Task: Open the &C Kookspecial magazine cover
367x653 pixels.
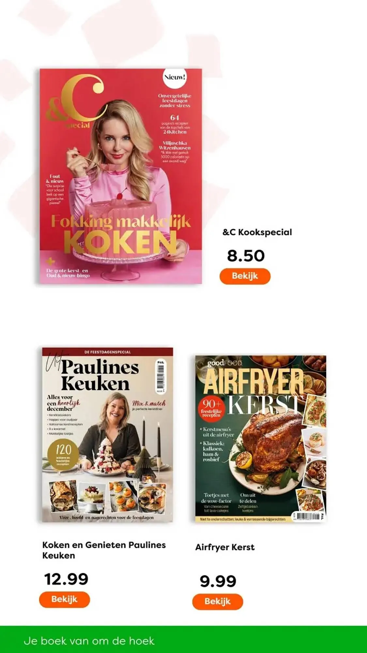Action: point(121,176)
